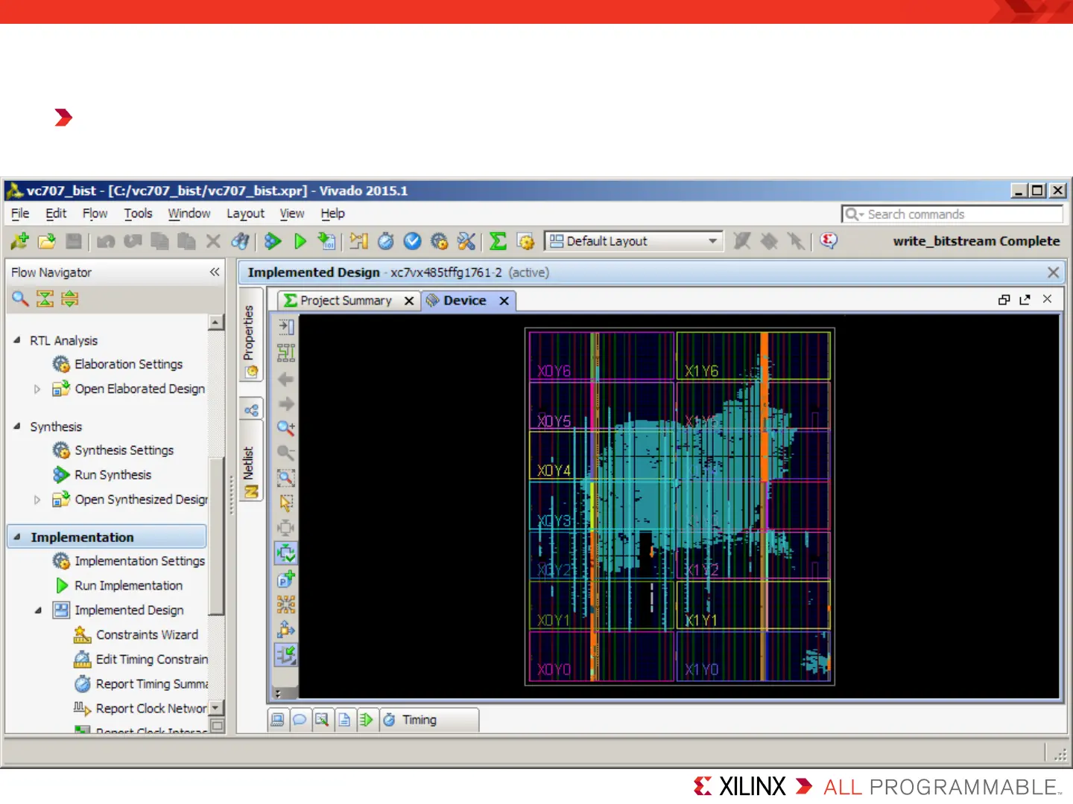1073x804 pixels.
Task: Click Collapse All icon in Flow Navigator
Action: (x=45, y=299)
